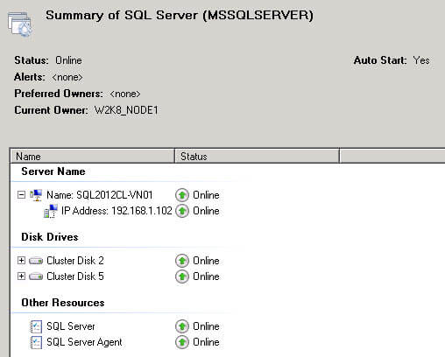Expand Cluster Disk 2

[x=21, y=260]
